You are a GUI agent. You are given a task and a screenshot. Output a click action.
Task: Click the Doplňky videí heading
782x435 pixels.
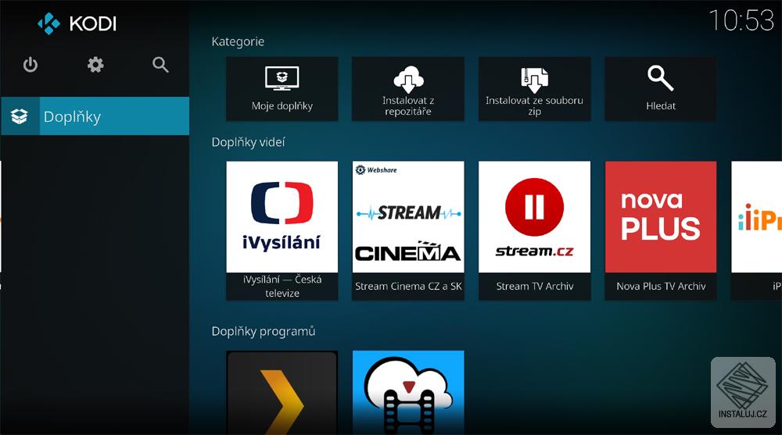(249, 142)
